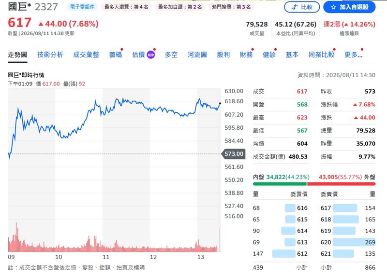This screenshot has width=387, height=276.
Task: Open the 估價 tab
Action: point(138,55)
